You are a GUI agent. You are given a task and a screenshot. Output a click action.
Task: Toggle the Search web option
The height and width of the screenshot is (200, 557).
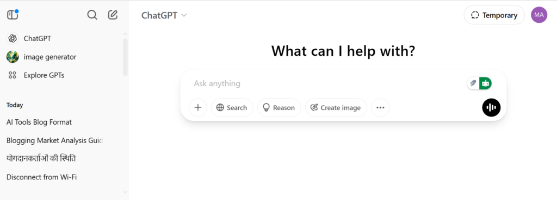(x=232, y=108)
